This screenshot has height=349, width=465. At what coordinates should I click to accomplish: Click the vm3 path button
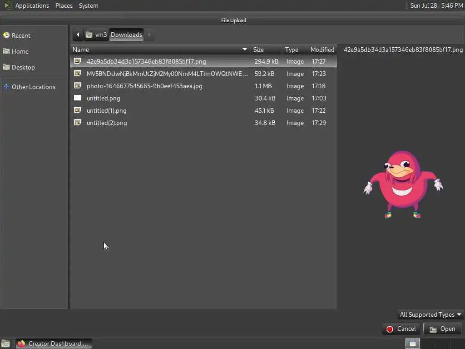point(96,35)
